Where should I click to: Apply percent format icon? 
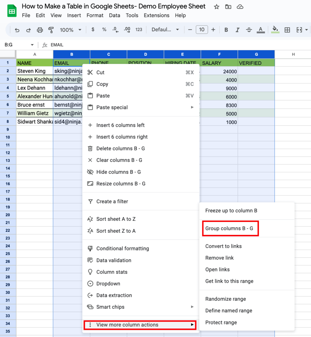[104, 29]
